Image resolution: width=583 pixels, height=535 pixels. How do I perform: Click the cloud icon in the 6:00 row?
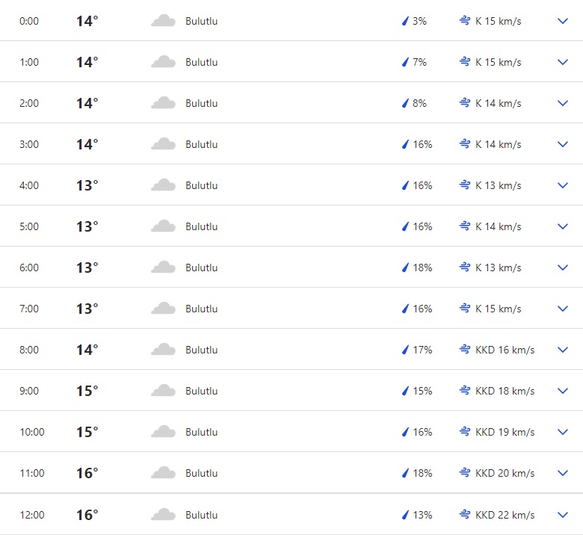click(163, 267)
